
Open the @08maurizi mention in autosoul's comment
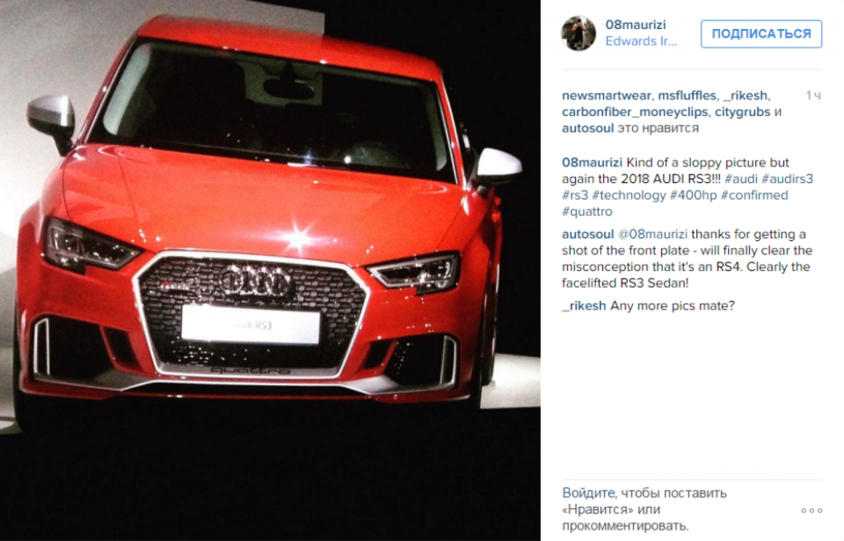[x=653, y=234]
